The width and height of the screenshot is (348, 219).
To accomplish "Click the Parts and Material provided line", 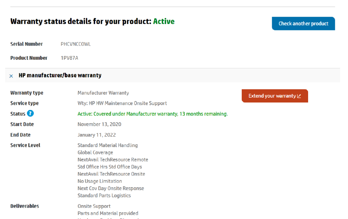I will click(x=108, y=213).
